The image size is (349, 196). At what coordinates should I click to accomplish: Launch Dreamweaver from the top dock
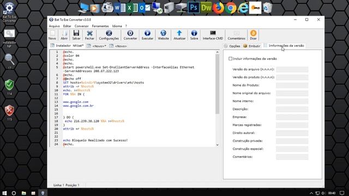point(206,8)
